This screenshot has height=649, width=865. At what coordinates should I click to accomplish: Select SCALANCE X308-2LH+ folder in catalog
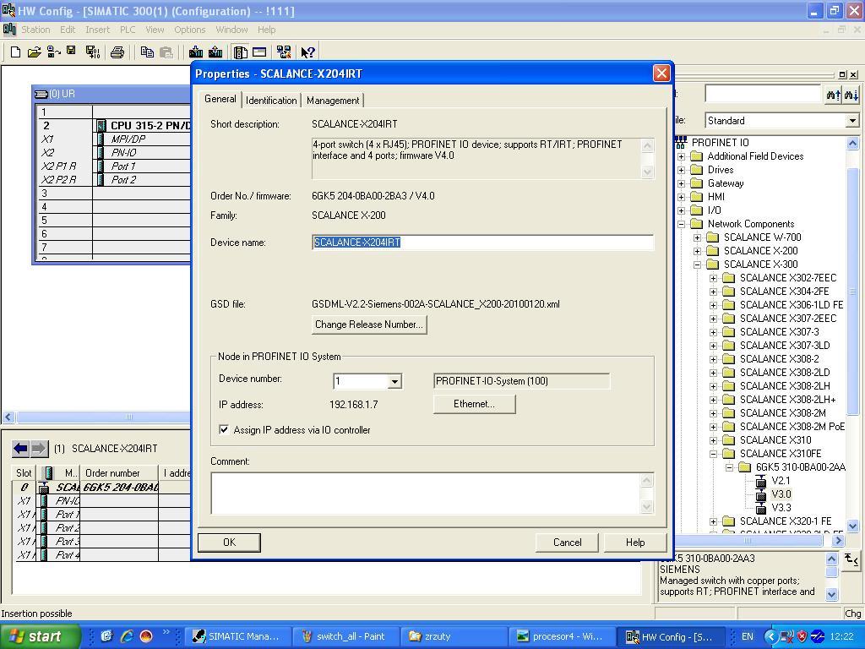click(x=788, y=400)
